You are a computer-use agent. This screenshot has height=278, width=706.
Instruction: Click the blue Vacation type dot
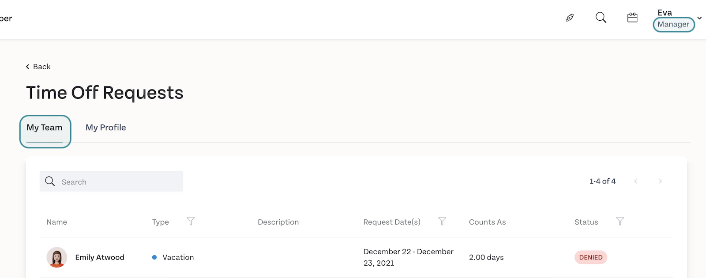click(154, 257)
